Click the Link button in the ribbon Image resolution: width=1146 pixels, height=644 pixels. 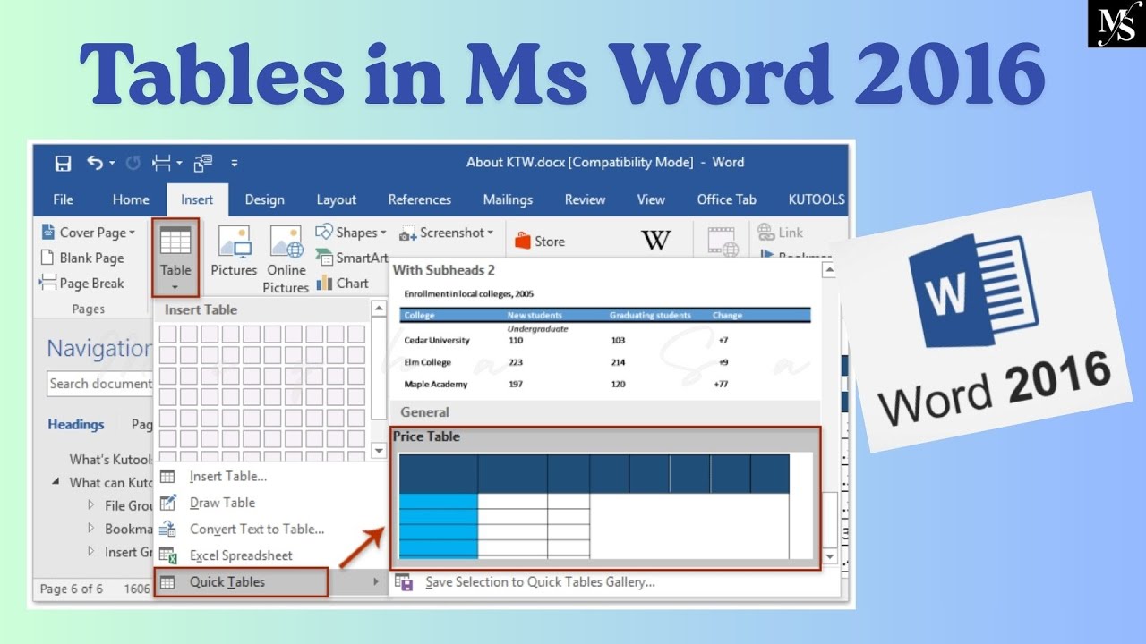point(781,233)
